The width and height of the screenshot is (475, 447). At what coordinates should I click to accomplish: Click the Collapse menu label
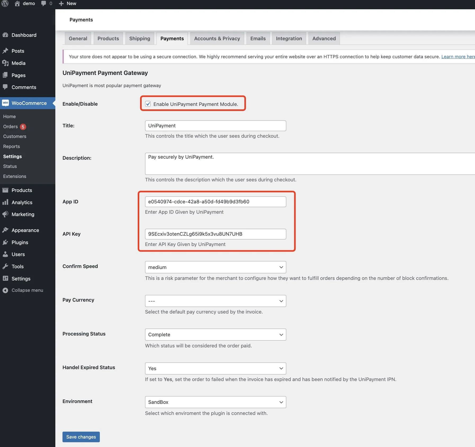pos(27,290)
